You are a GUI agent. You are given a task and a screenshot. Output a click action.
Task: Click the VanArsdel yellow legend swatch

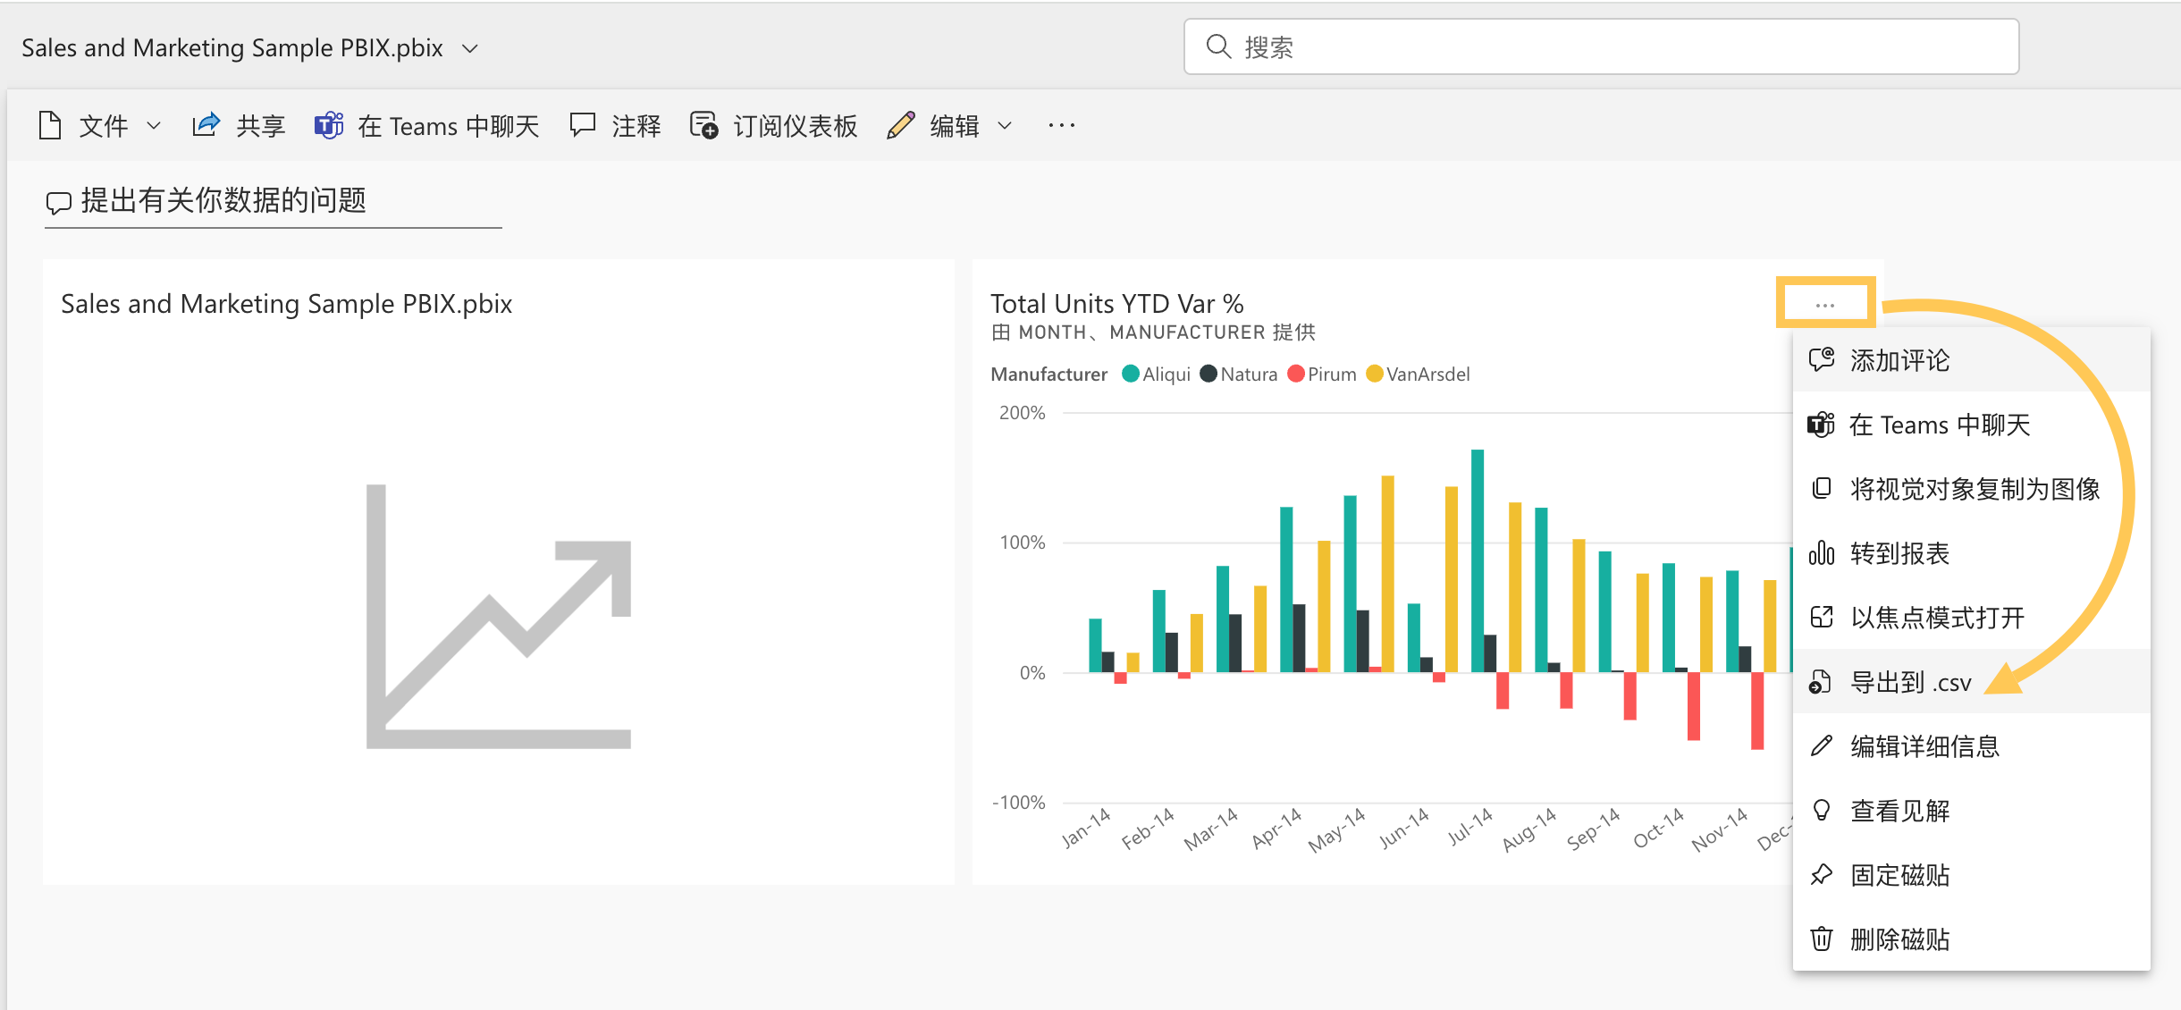[1375, 374]
